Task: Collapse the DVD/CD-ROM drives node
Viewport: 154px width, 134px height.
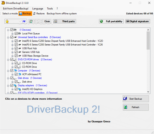Action: pos(8,60)
